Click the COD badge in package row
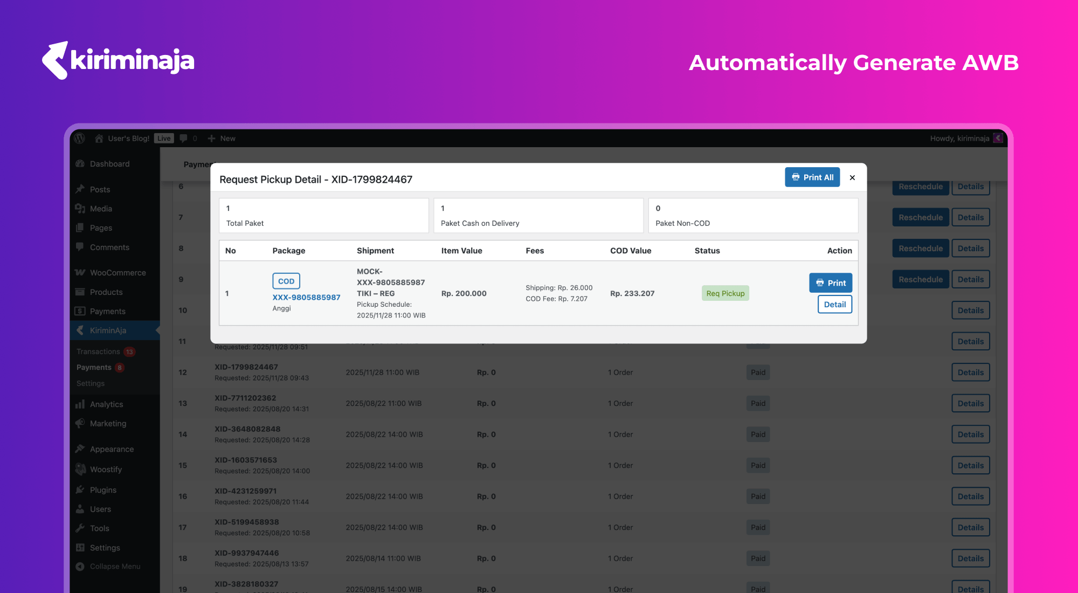Viewport: 1078px width, 593px height. pyautogui.click(x=286, y=281)
